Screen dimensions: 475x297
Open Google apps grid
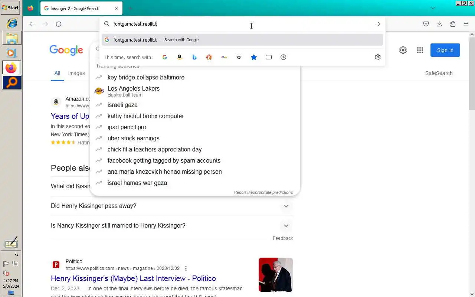(x=420, y=50)
